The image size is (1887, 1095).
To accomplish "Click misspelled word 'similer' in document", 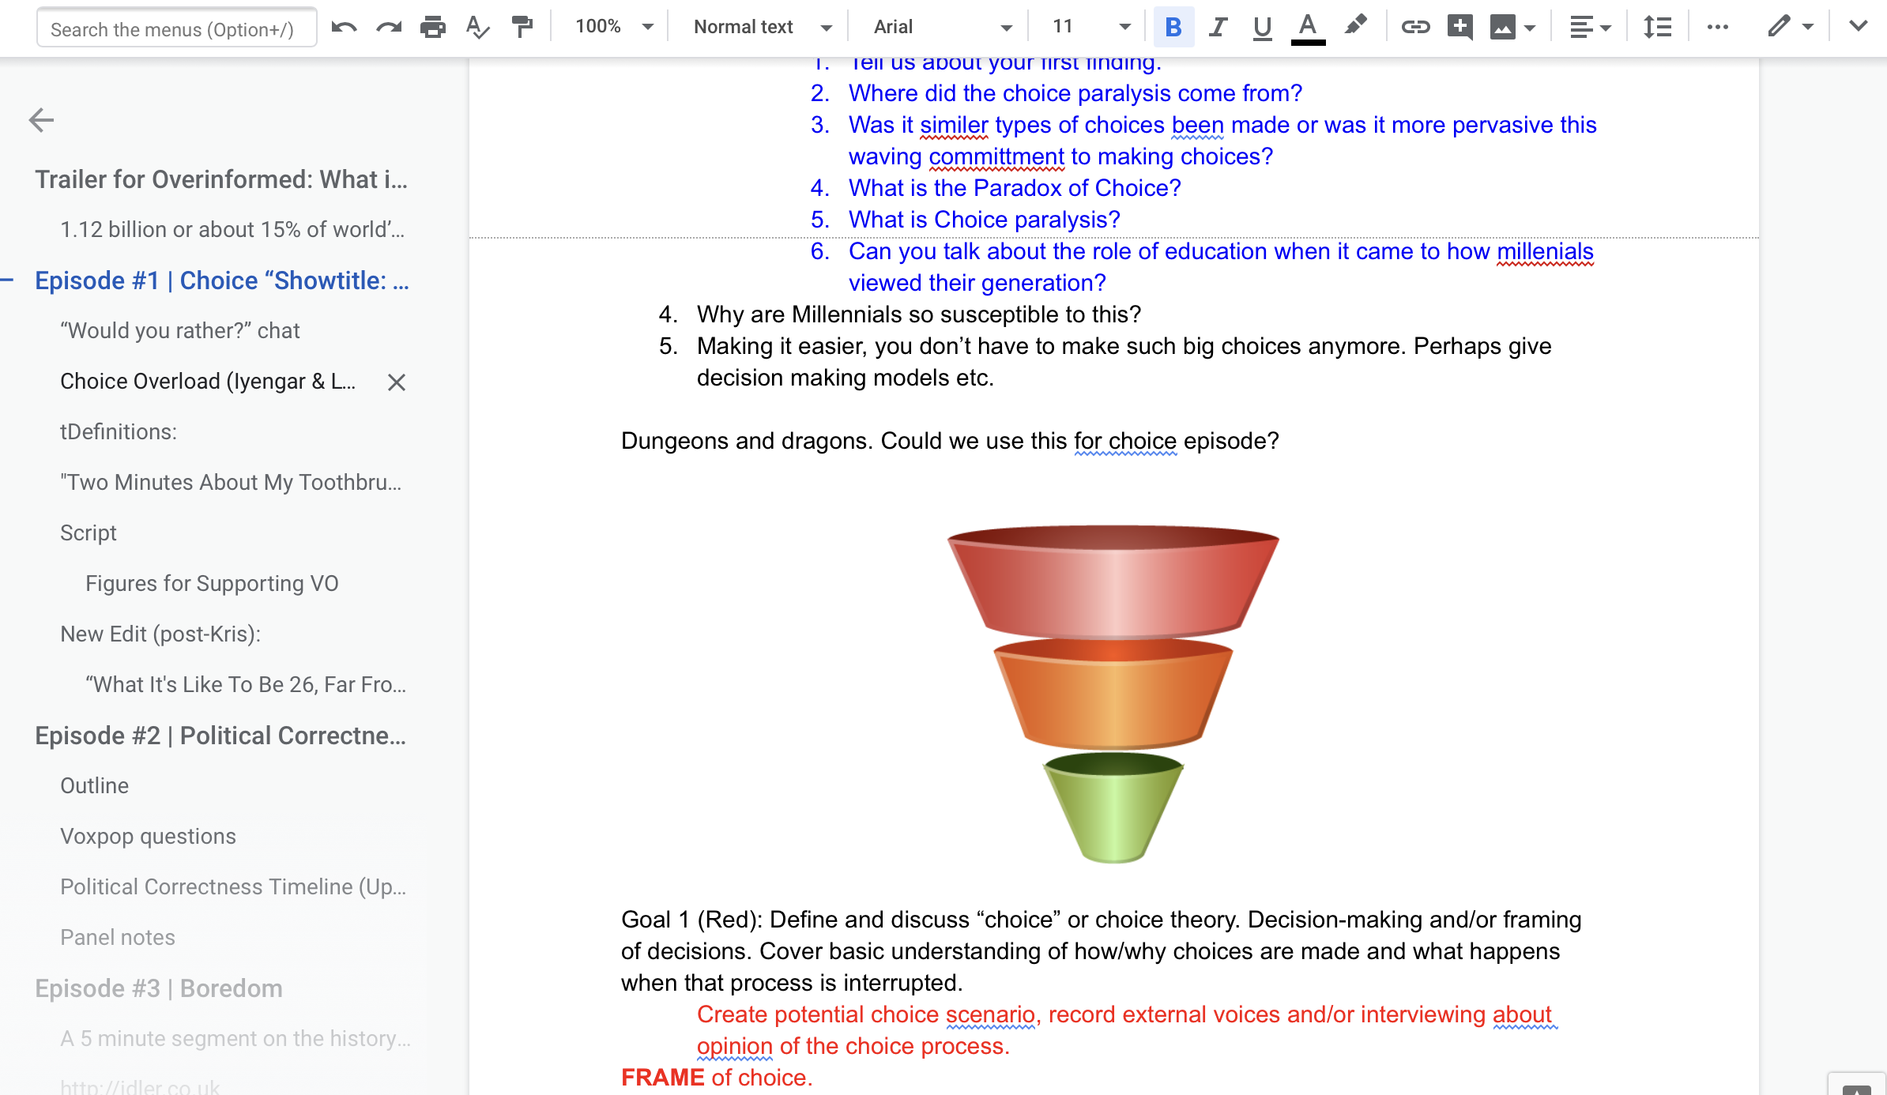I will click(x=954, y=125).
